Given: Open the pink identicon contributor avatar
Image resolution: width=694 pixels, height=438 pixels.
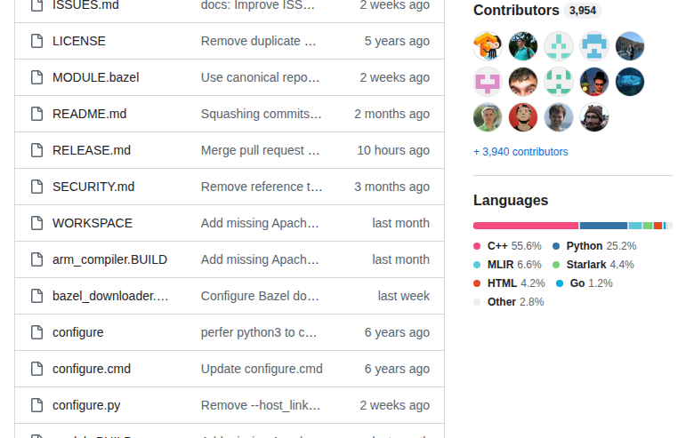Looking at the screenshot, I should click(488, 82).
